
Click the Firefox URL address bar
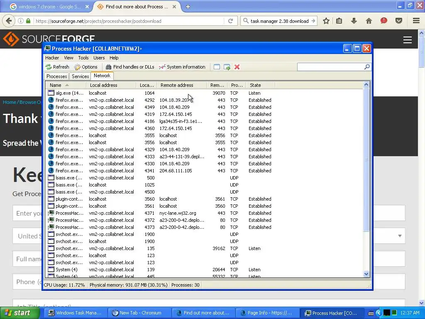click(x=129, y=21)
